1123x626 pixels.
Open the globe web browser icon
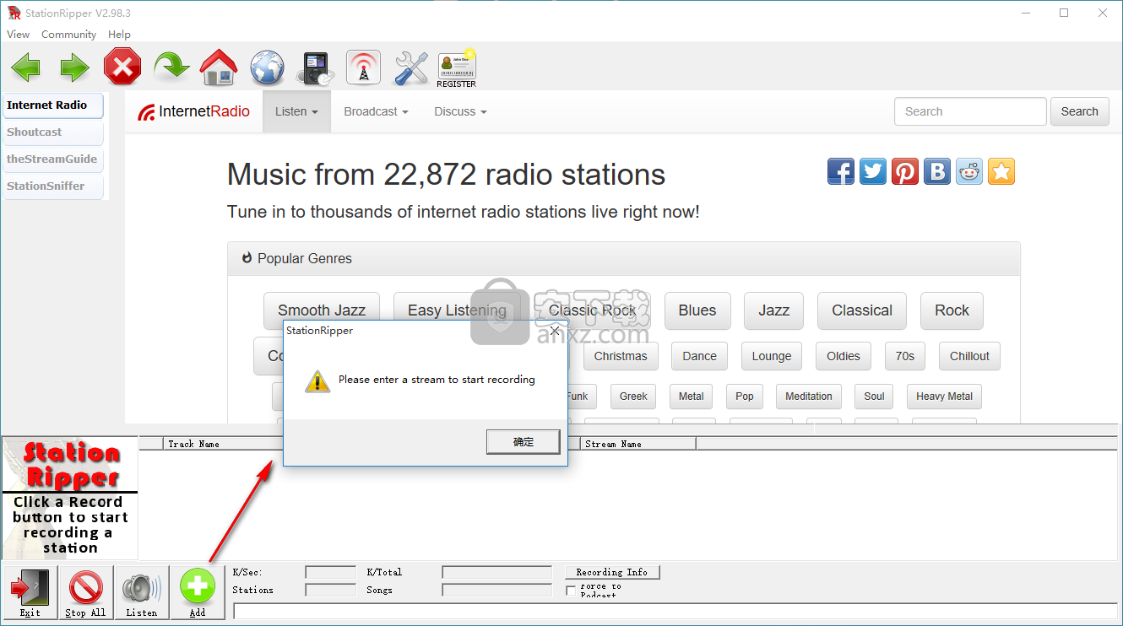(268, 67)
